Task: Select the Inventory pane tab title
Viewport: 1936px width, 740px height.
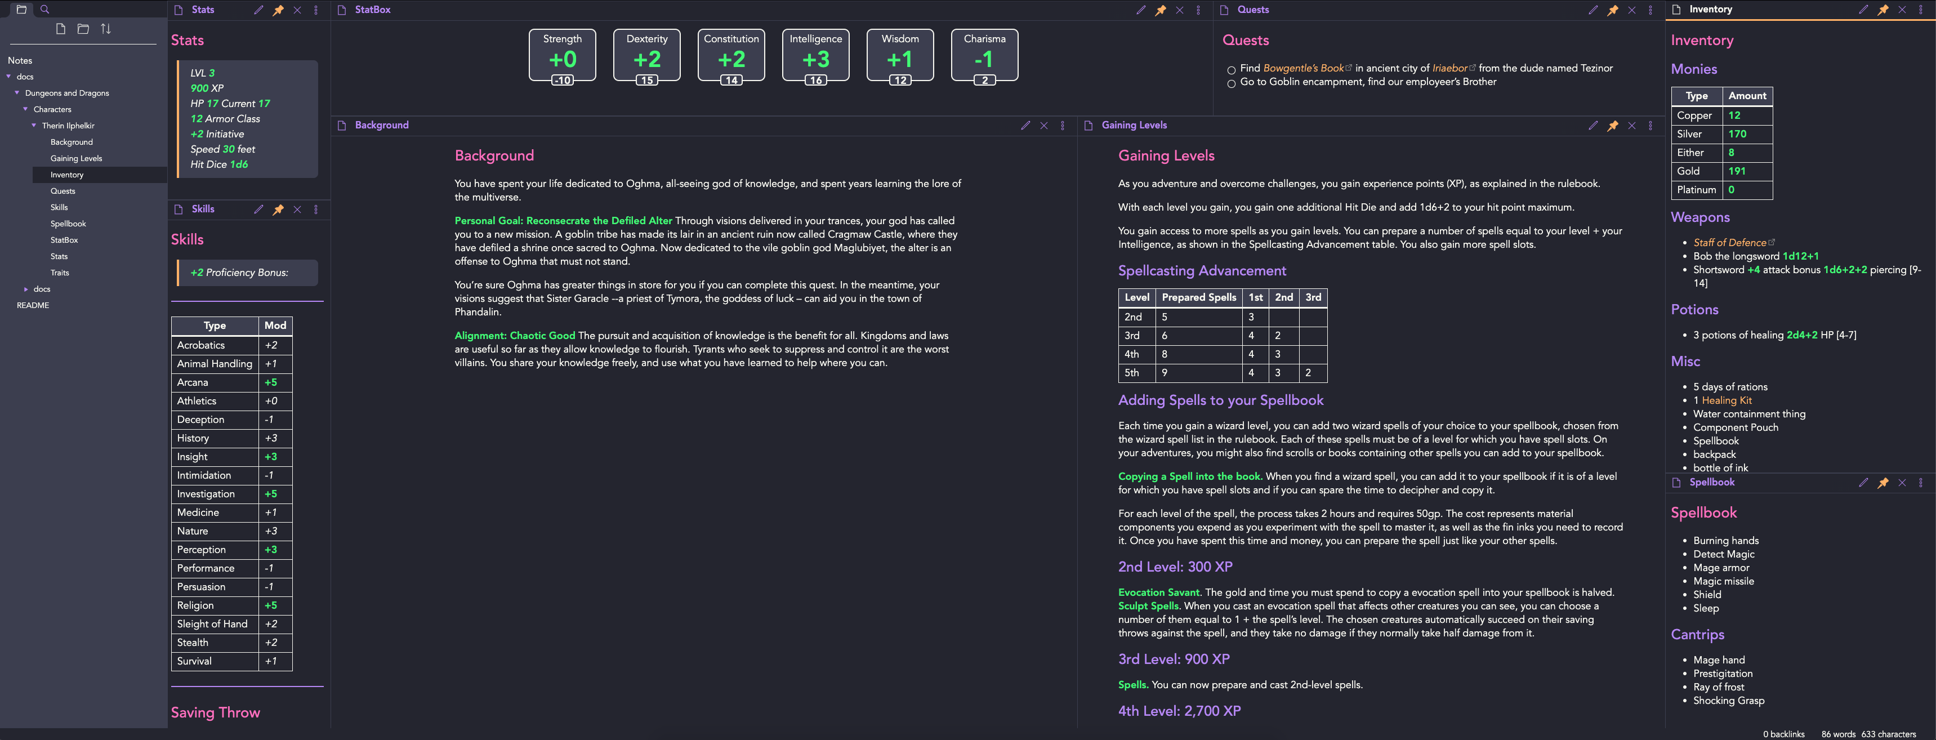Action: click(1711, 9)
